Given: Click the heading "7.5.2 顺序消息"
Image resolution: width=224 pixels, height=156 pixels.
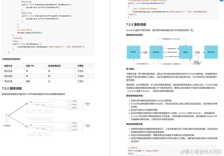Looking at the screenshot, I should [12, 88].
